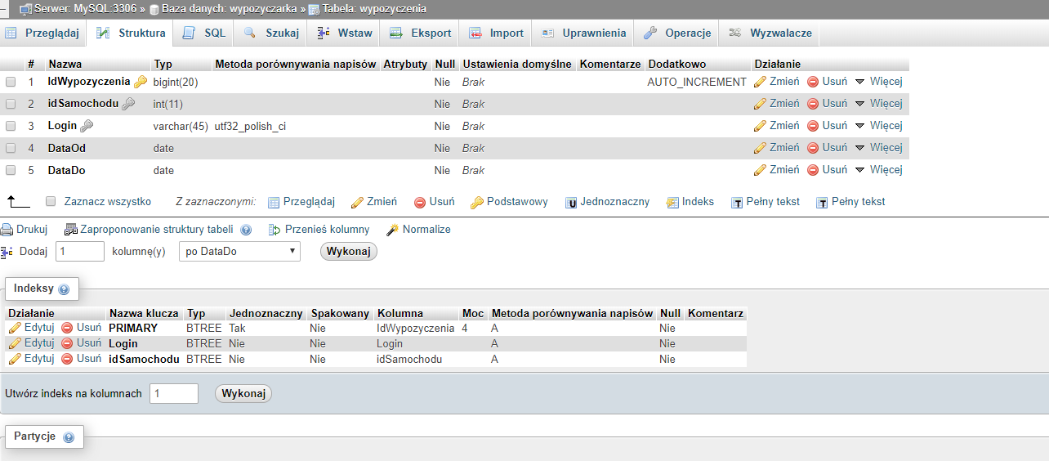Click the pencil Zmień icon for IdWypozyczenia row
This screenshot has height=461, width=1049.
(x=760, y=82)
